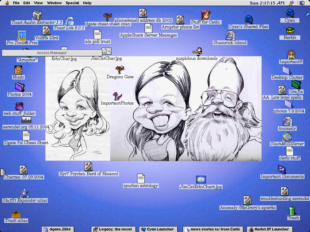
Task: Expand the dgate.2004 pop-up folder tab
Action: click(57, 229)
